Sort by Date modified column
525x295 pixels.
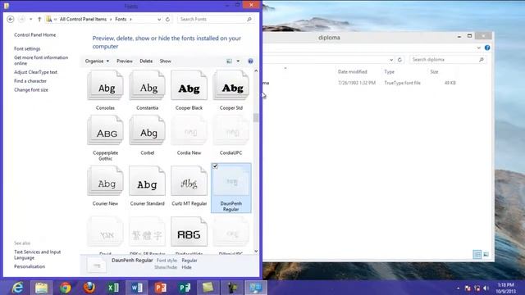[x=353, y=71]
